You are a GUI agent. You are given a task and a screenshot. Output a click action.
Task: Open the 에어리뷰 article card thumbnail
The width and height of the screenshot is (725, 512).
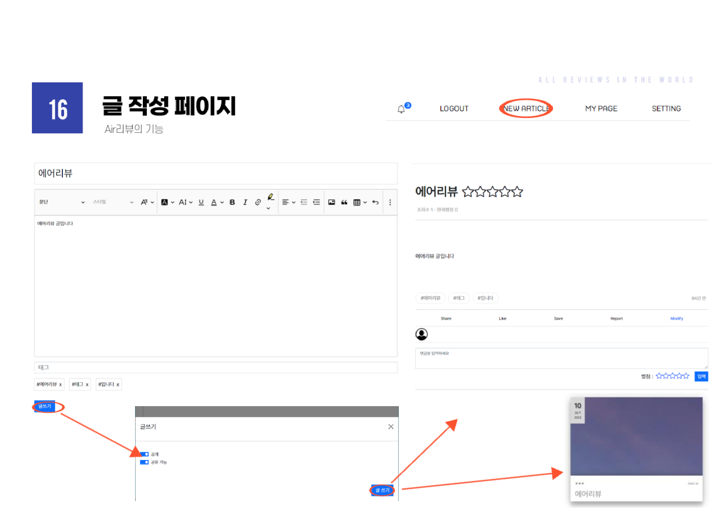pyautogui.click(x=636, y=436)
